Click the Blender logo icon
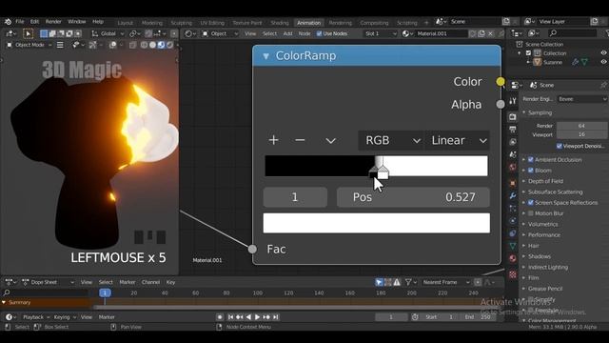Viewport: 609px width, 343px height. click(8, 22)
